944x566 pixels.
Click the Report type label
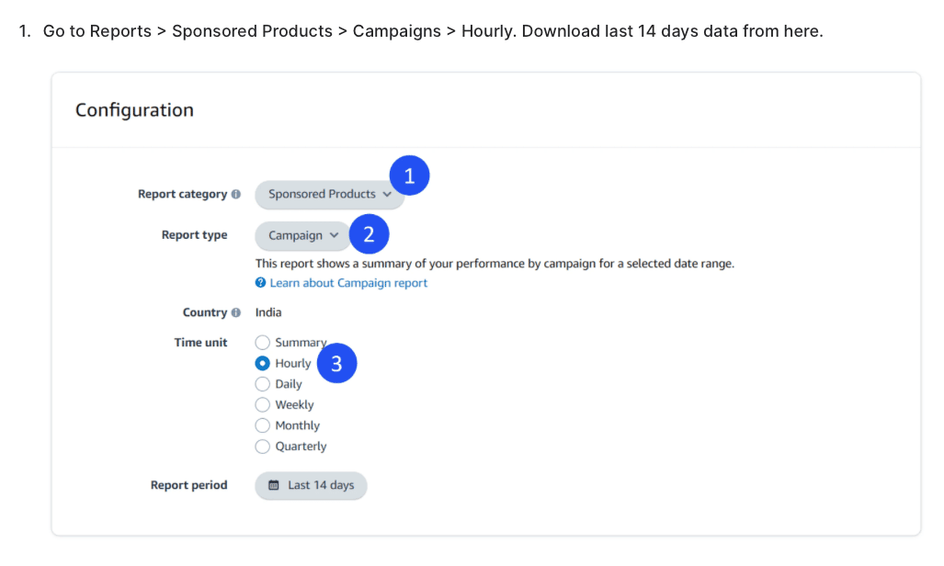[x=195, y=235]
